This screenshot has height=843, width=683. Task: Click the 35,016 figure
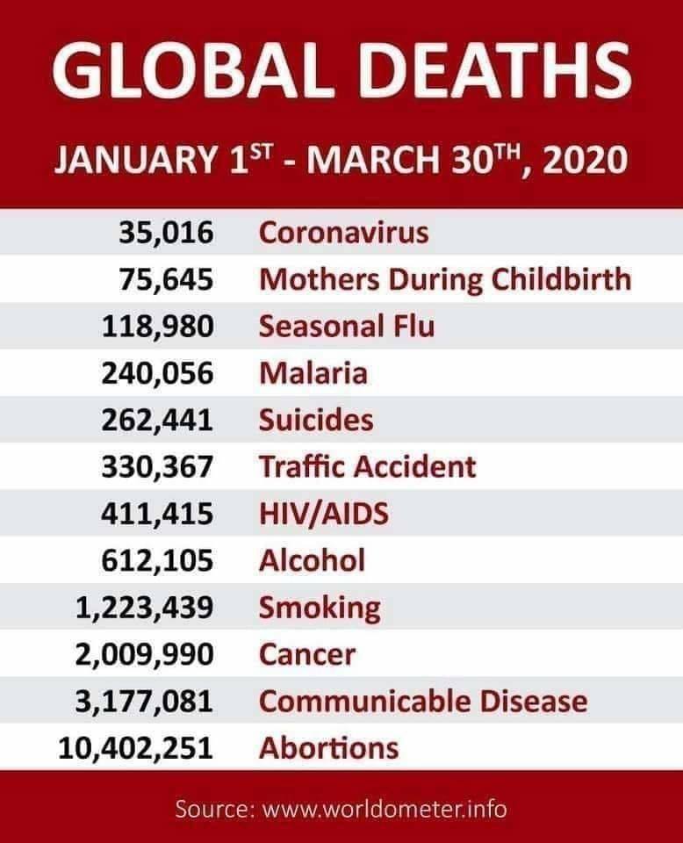[164, 233]
